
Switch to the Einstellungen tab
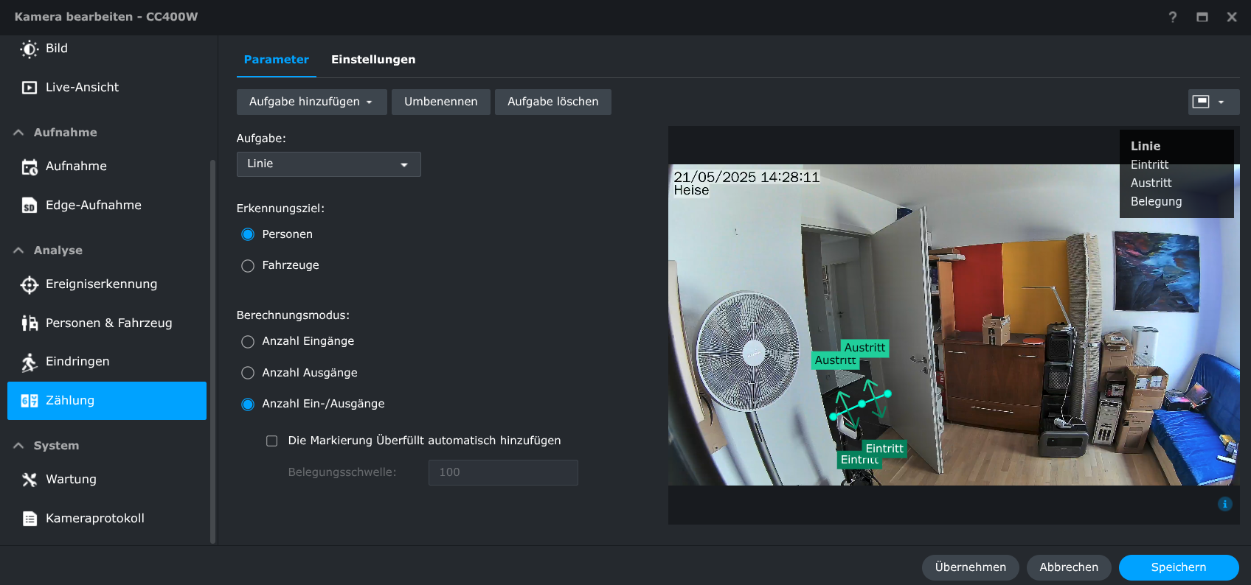tap(372, 60)
